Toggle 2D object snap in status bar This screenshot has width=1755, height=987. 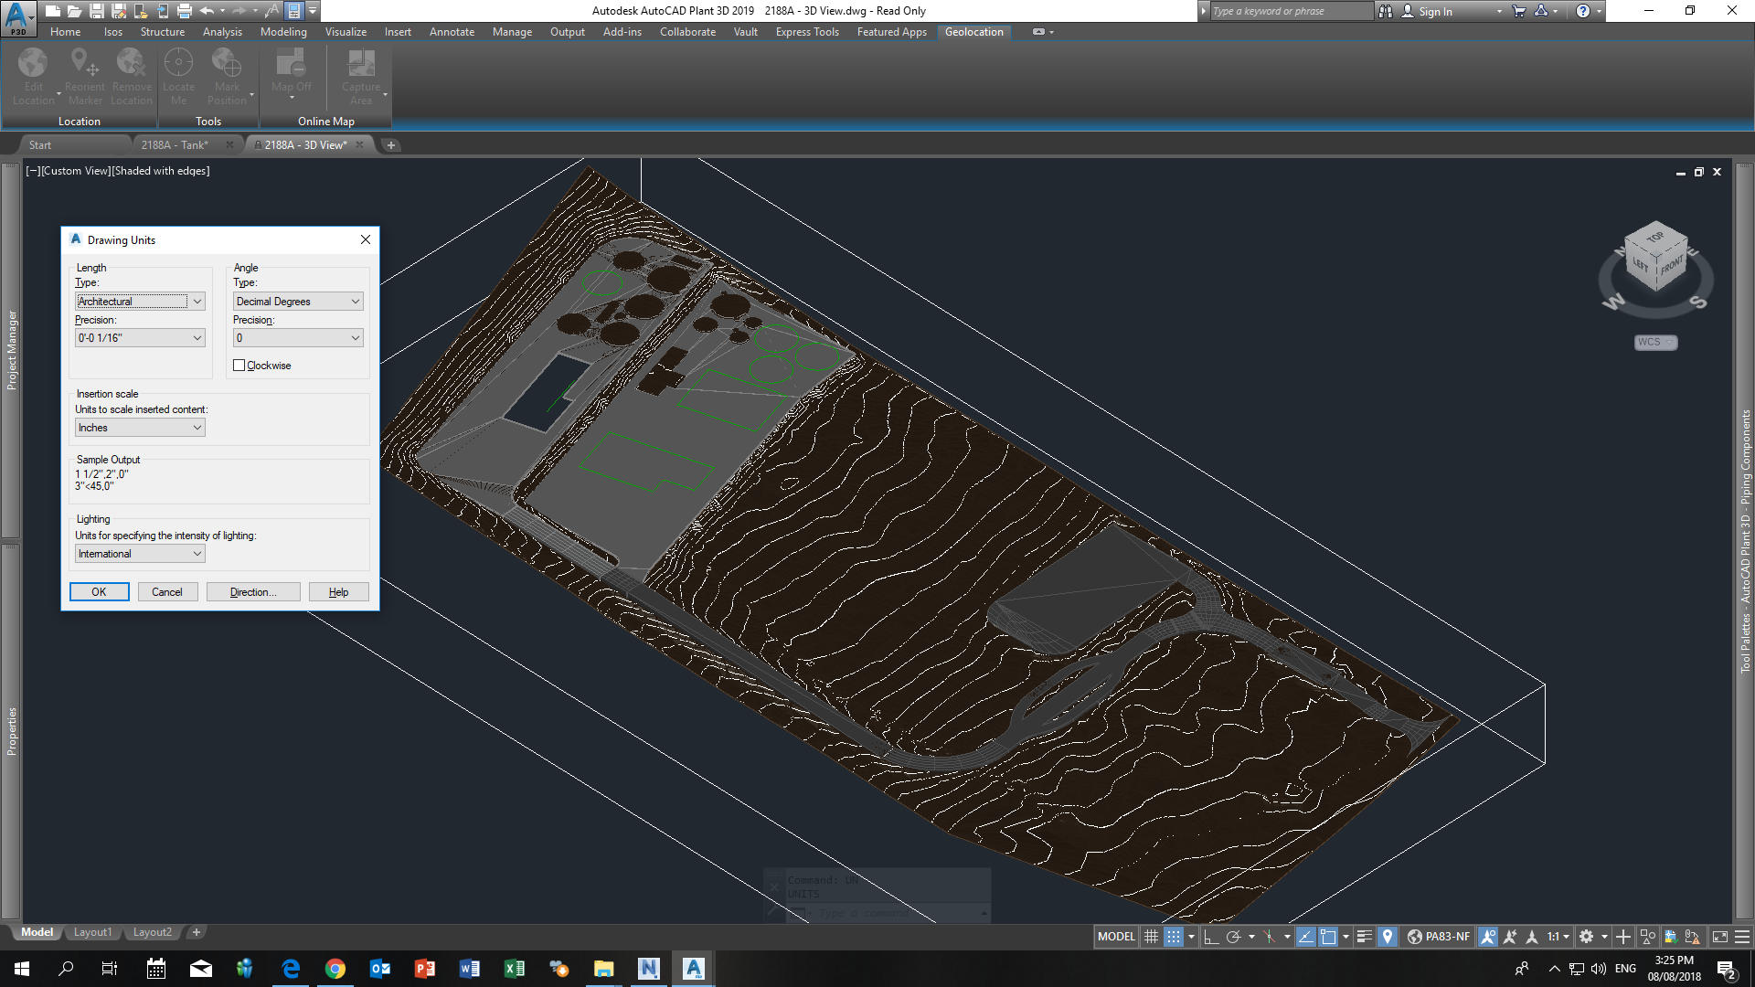click(x=1328, y=937)
